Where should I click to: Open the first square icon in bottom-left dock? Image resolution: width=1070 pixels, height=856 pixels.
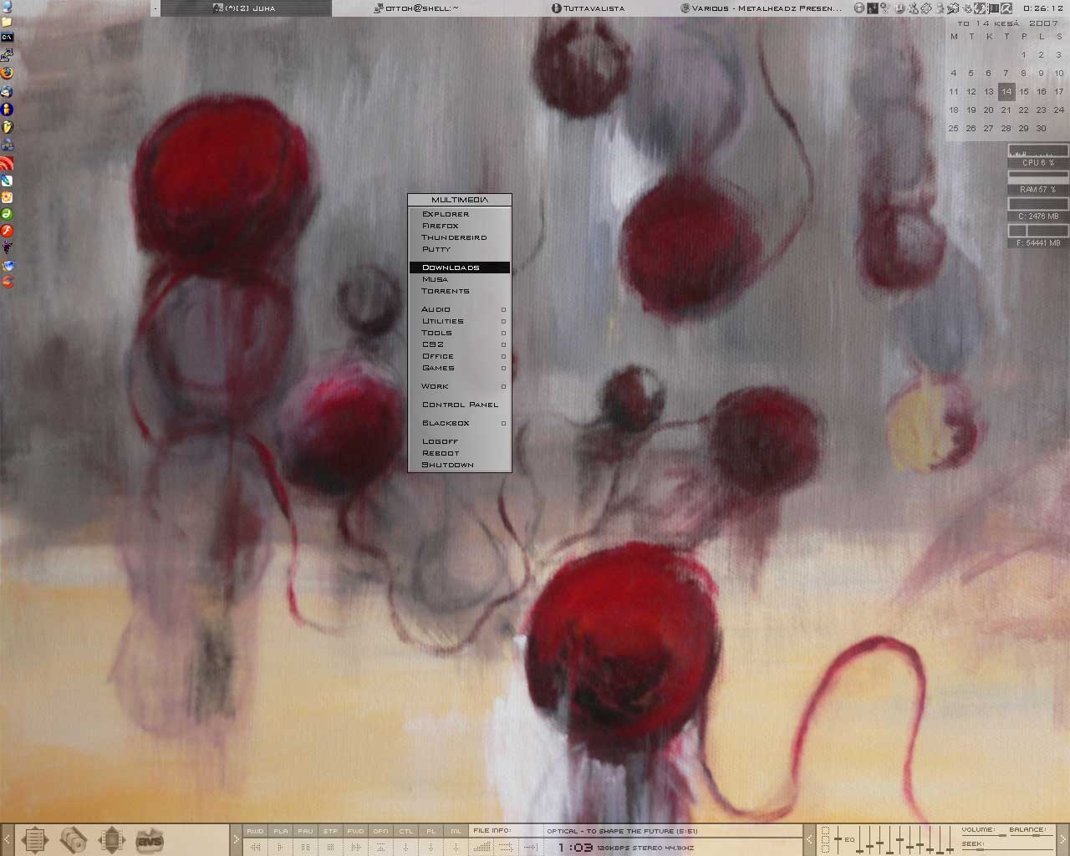34,839
